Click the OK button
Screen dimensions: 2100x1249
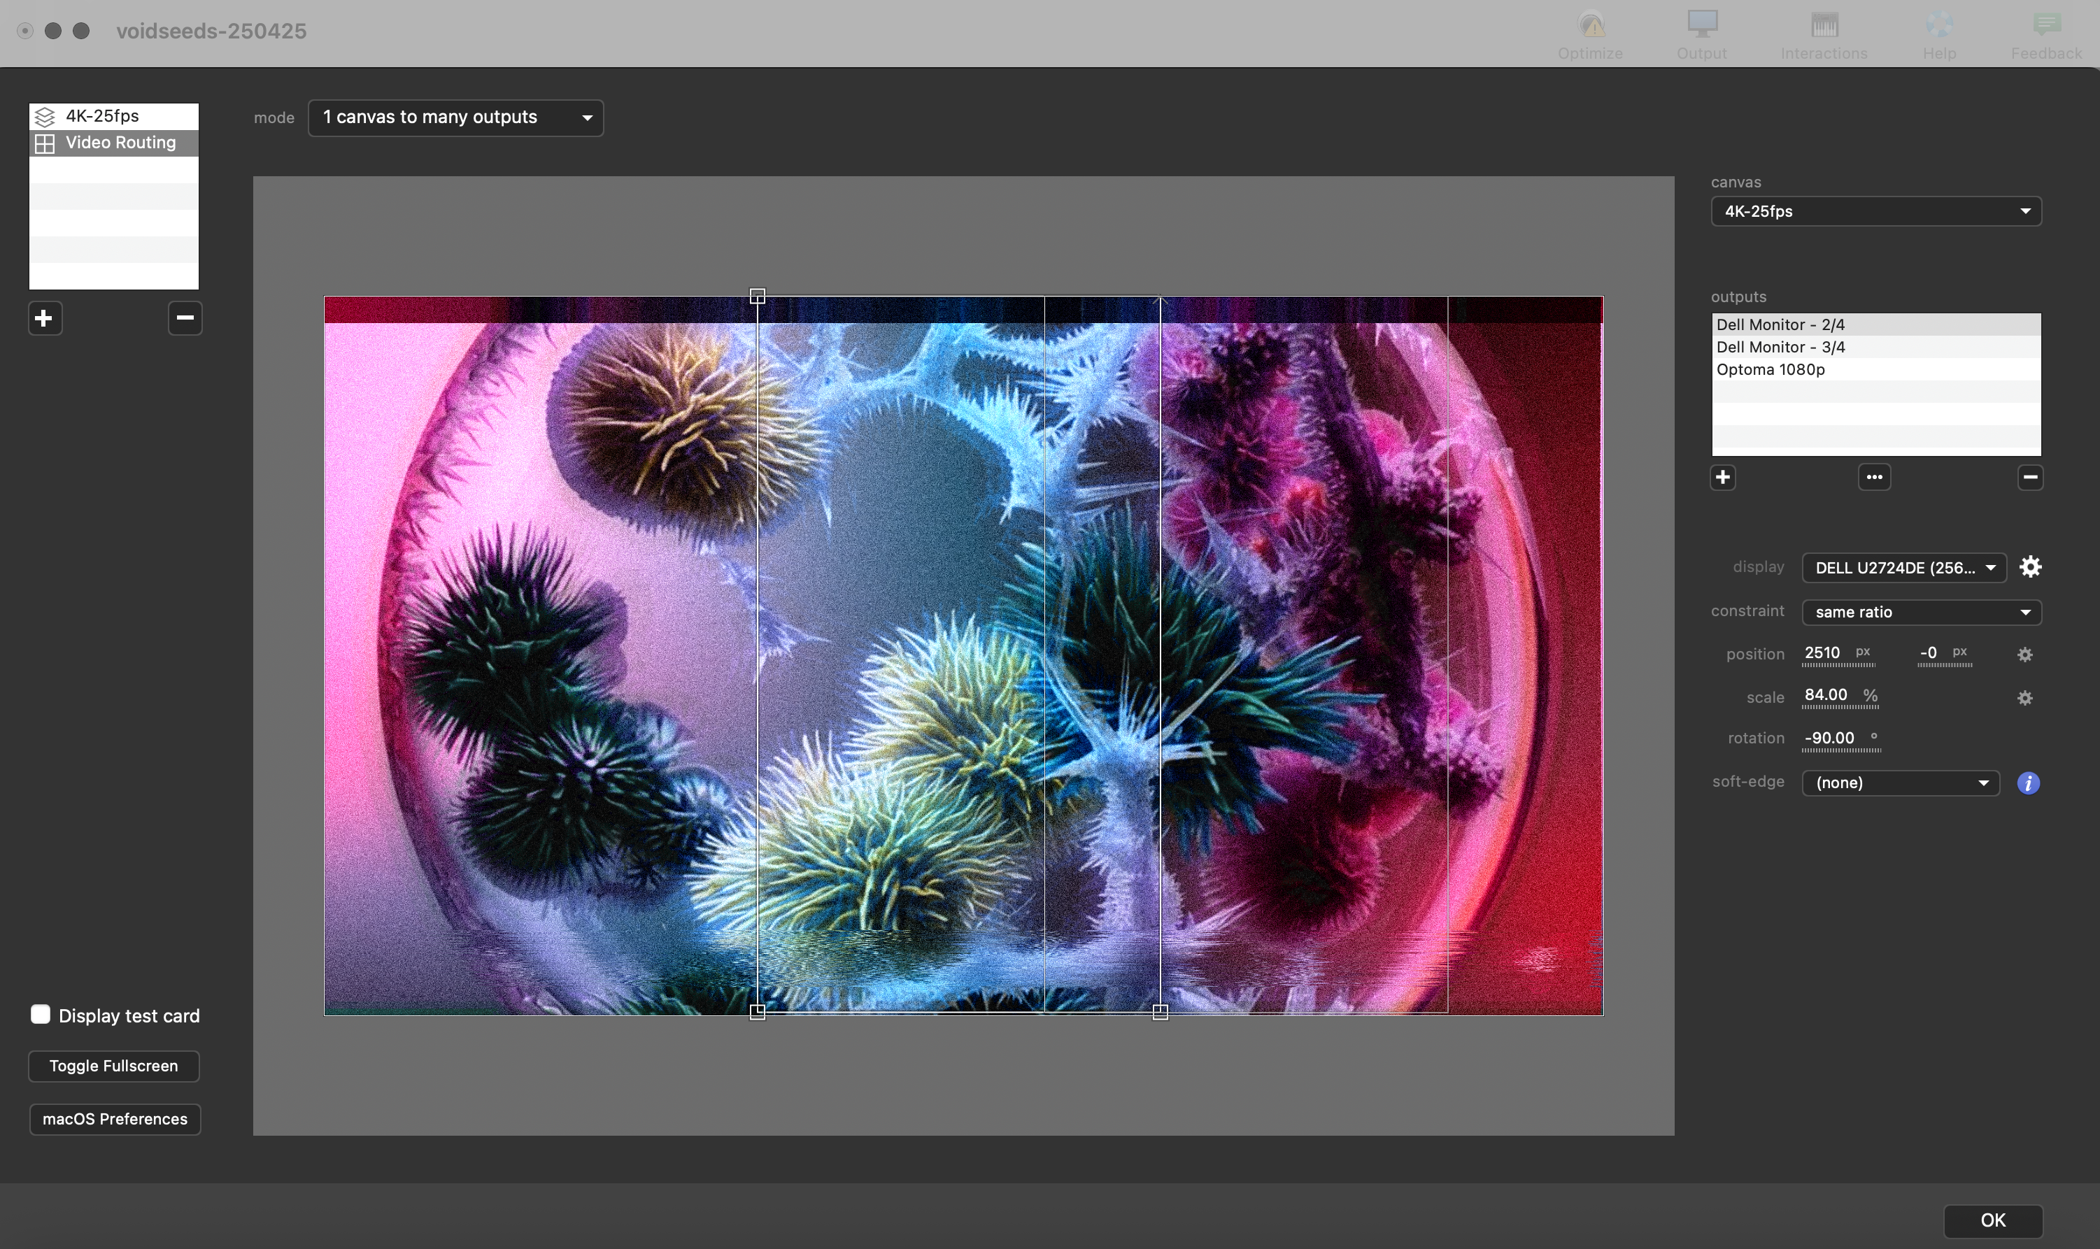tap(1992, 1220)
